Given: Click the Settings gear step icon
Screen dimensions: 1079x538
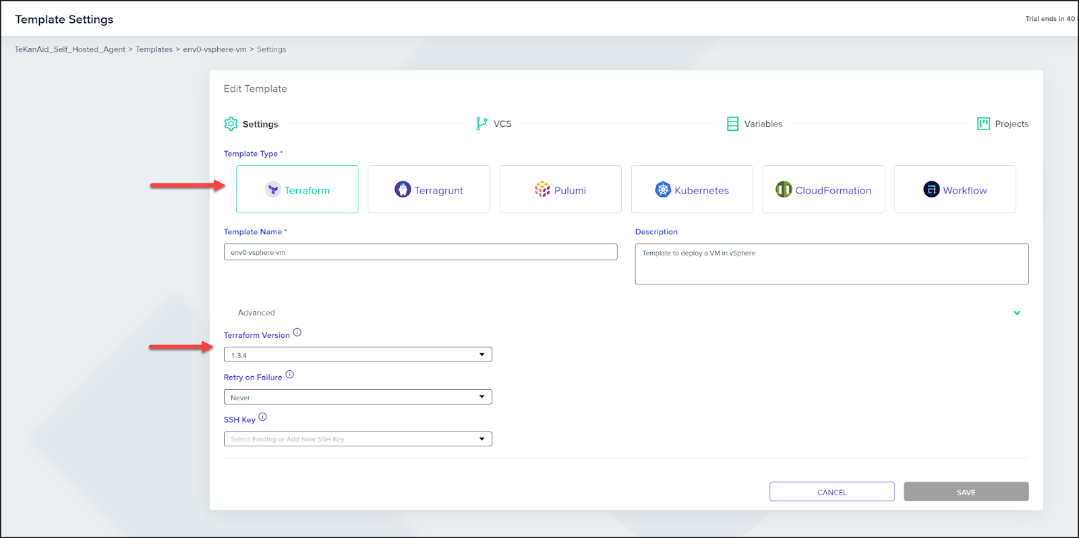Looking at the screenshot, I should tap(231, 124).
